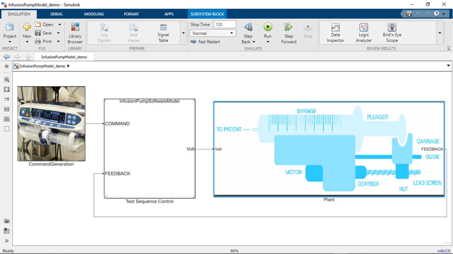Click the fit-to-view icon in the sidebar
The width and height of the screenshot is (453, 254).
(7, 90)
